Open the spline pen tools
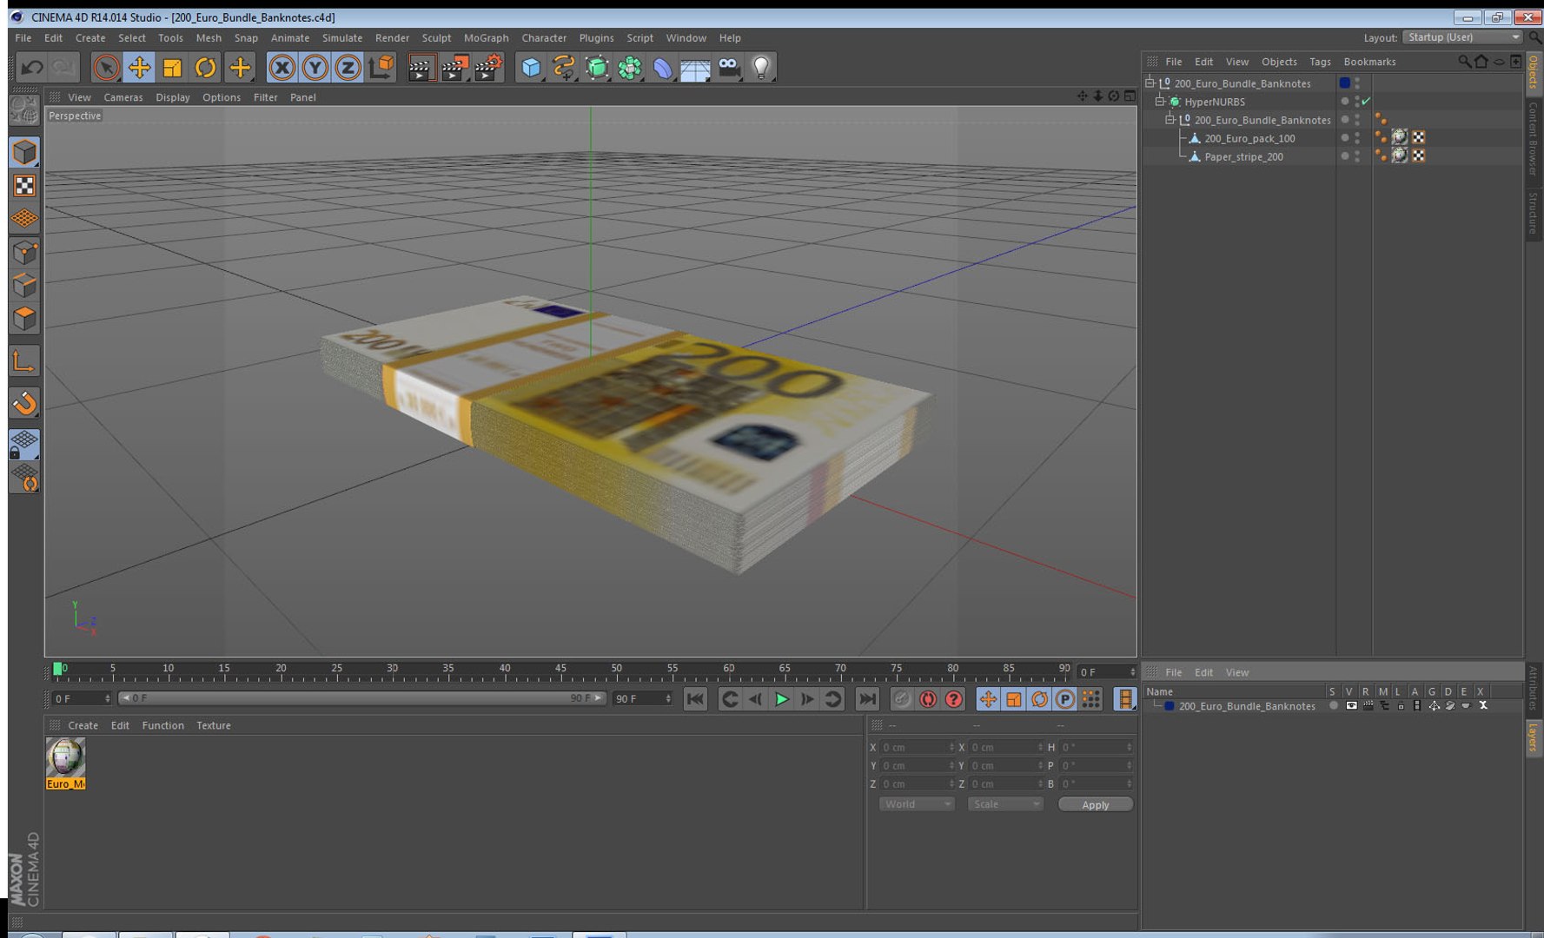Viewport: 1544px width, 938px height. [564, 67]
